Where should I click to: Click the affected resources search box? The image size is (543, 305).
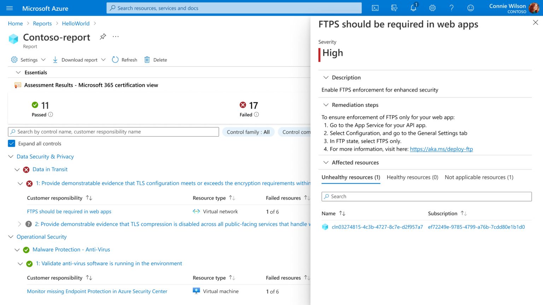(x=426, y=196)
